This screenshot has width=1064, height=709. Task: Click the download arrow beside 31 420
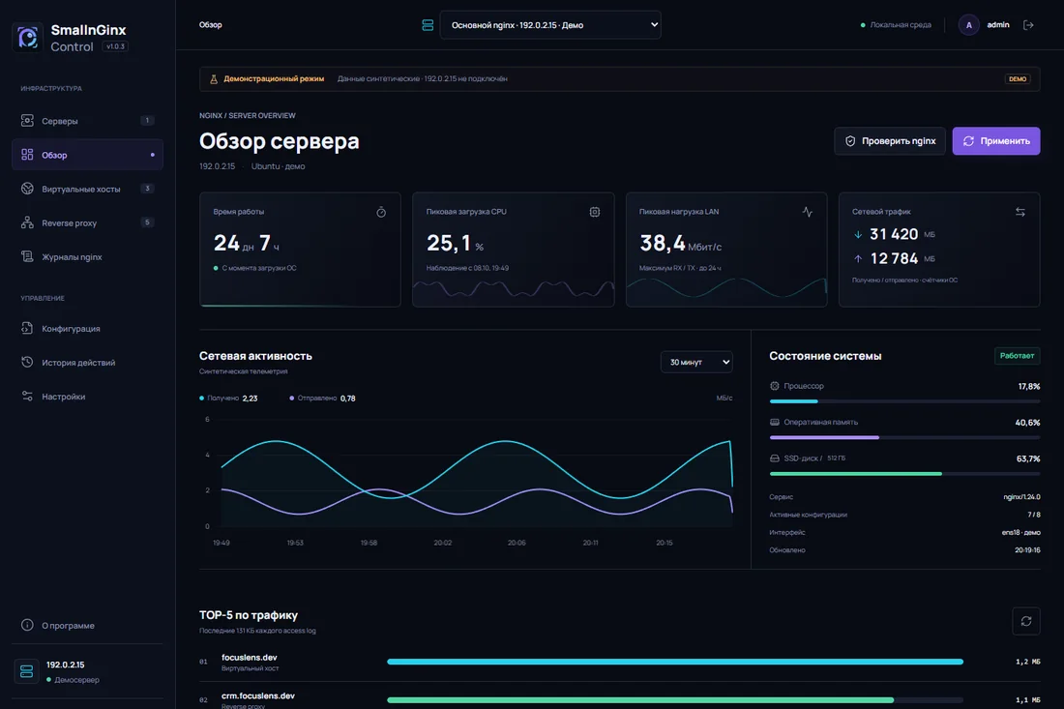(858, 235)
